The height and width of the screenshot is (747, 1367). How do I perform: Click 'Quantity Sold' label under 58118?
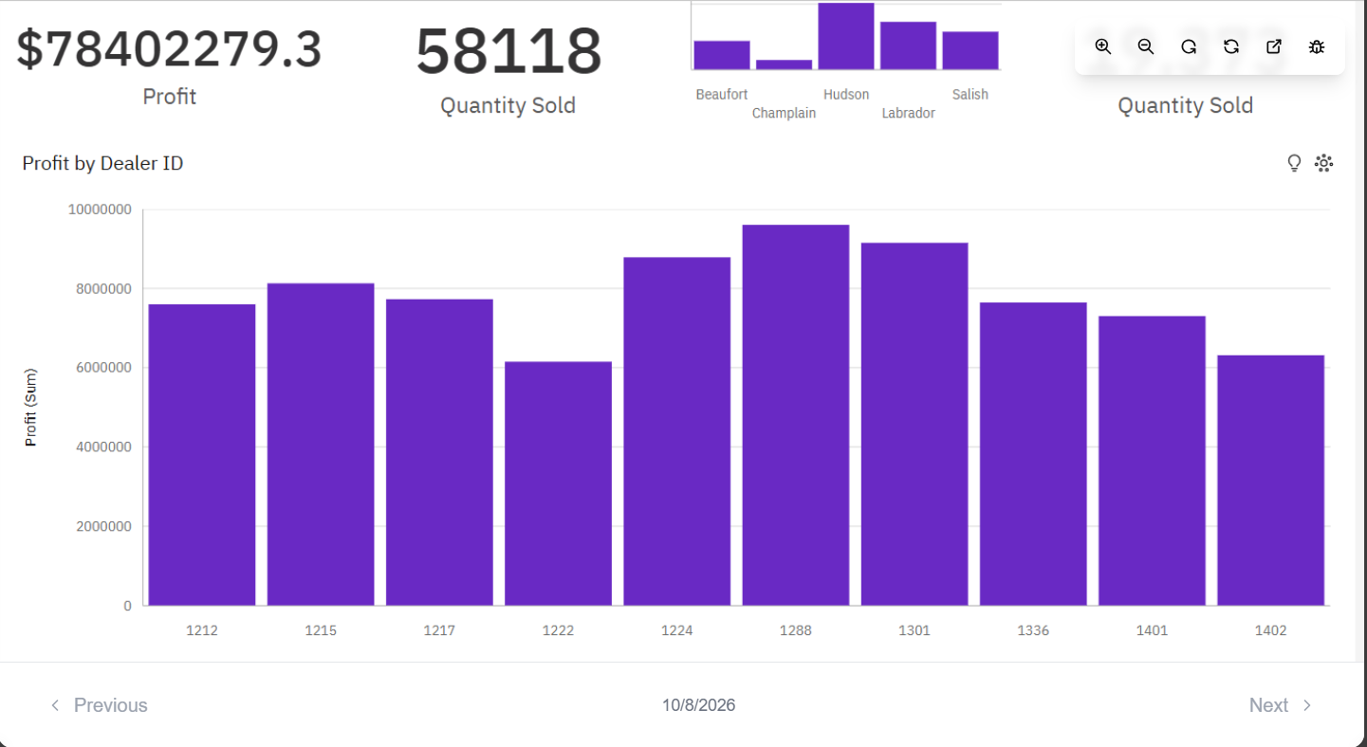(508, 105)
